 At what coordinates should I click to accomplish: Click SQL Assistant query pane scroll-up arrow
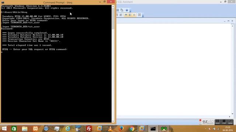pos(232,26)
